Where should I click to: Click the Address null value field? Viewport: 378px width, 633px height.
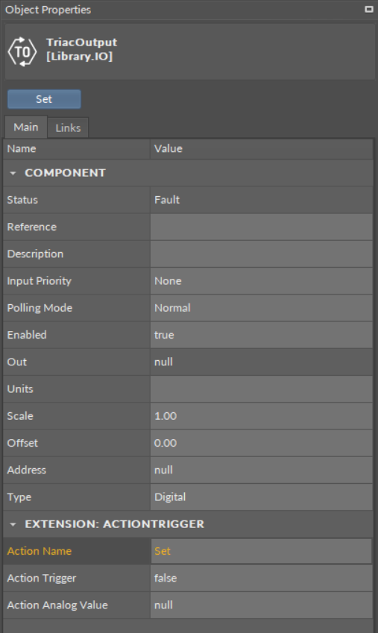pyautogui.click(x=261, y=470)
